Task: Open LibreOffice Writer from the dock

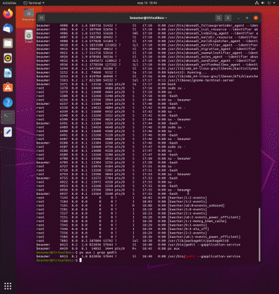Action: pos(8,73)
